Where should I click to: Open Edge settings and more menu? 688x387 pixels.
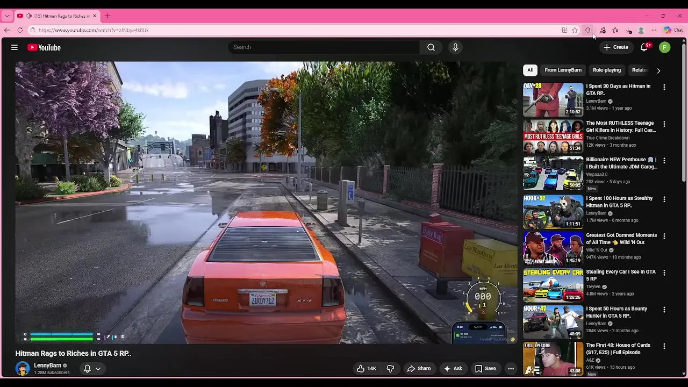[654, 30]
